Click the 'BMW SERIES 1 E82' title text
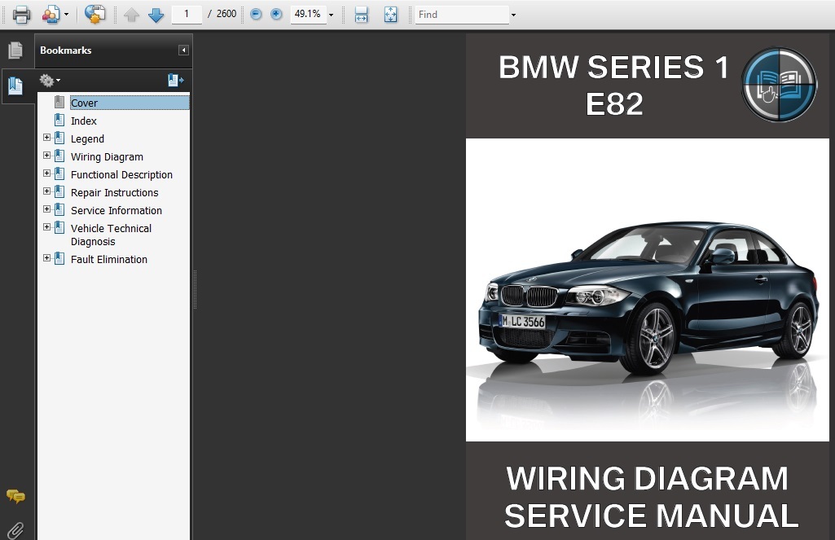This screenshot has width=835, height=540. [x=613, y=86]
